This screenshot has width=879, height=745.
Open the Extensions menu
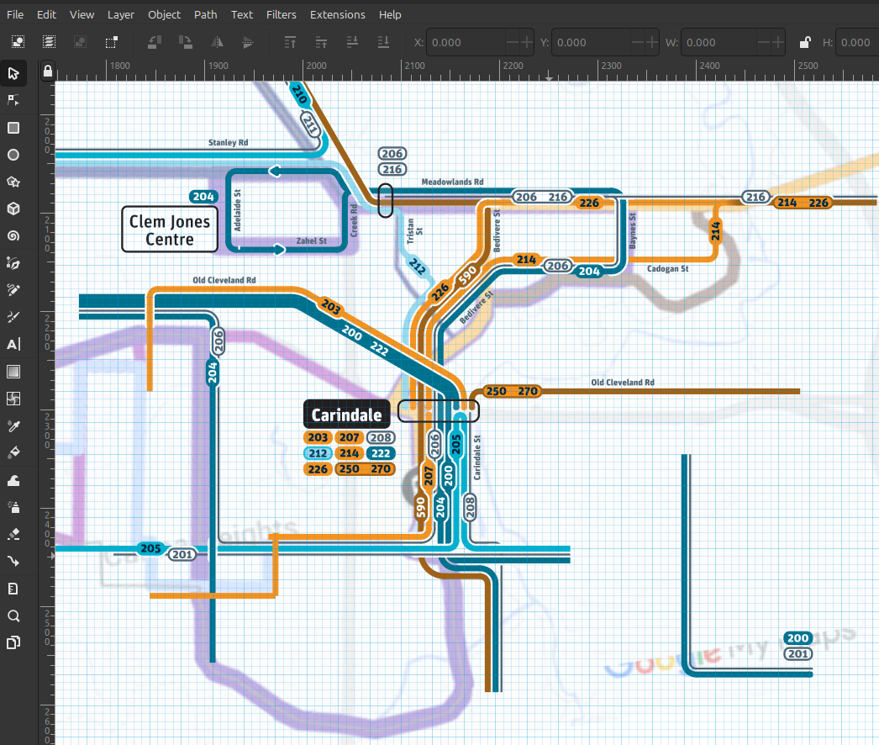337,14
